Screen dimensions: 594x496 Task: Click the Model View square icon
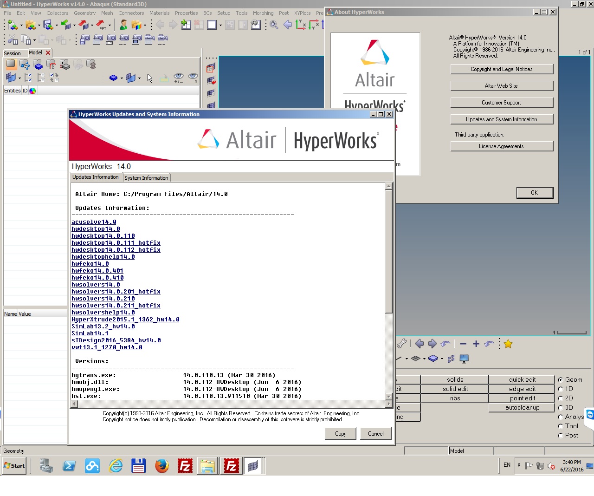point(11,64)
